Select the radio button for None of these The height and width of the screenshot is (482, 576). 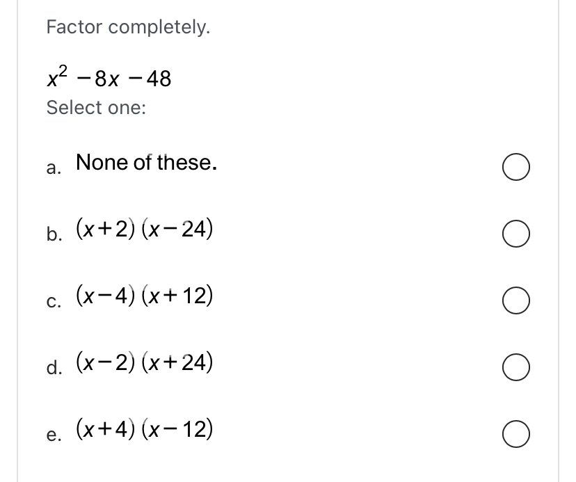pyautogui.click(x=516, y=168)
